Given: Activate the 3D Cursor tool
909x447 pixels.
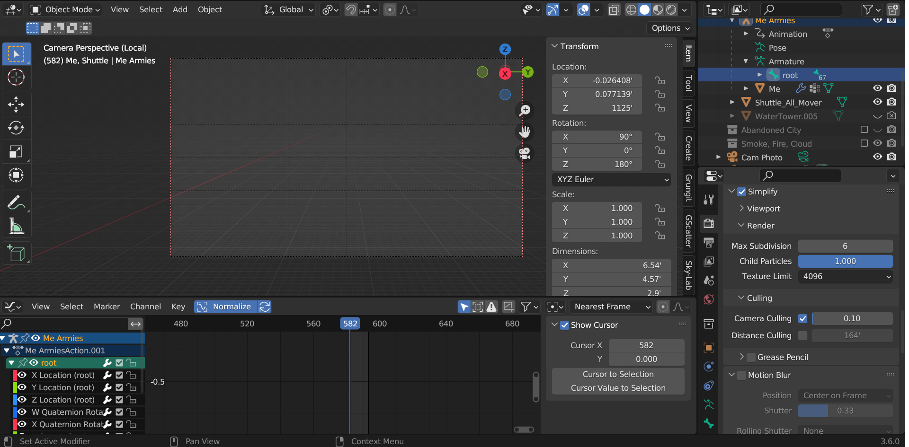Looking at the screenshot, I should coord(17,77).
